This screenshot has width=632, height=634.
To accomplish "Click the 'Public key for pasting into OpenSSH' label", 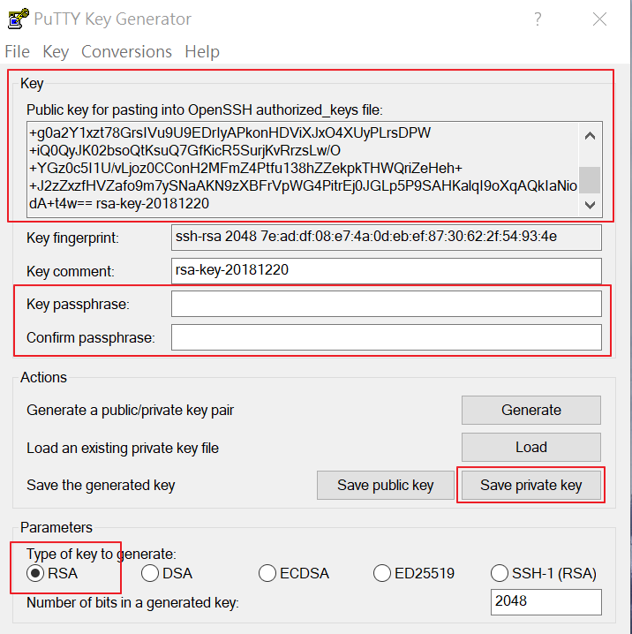I will [x=205, y=109].
